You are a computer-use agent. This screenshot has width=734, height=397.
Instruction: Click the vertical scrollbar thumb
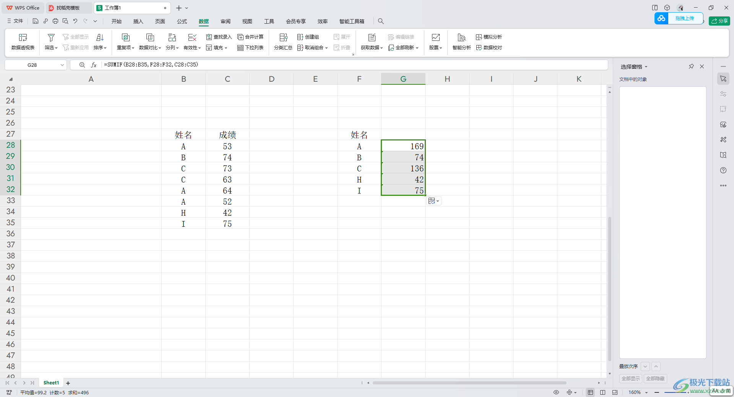coord(610,289)
